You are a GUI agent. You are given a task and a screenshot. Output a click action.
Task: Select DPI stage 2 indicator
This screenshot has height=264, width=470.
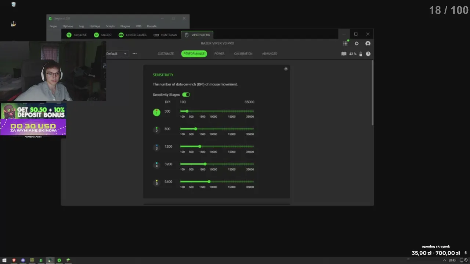point(156,130)
